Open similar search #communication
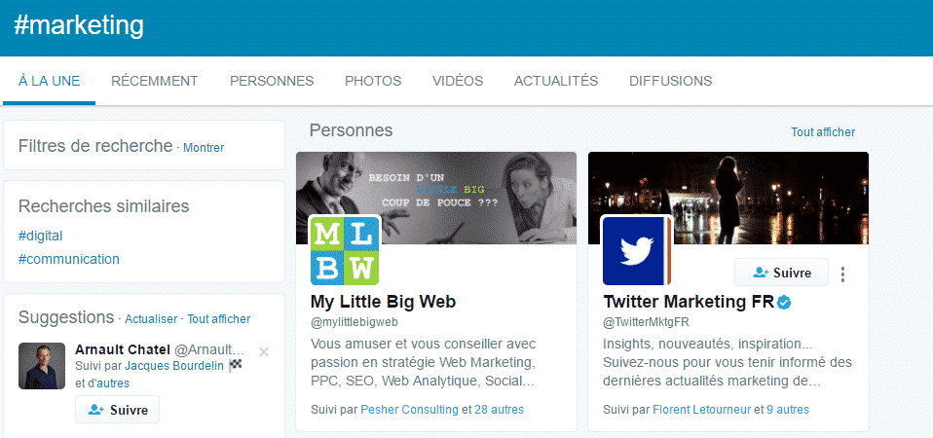Viewport: 933px width, 438px height. (69, 259)
